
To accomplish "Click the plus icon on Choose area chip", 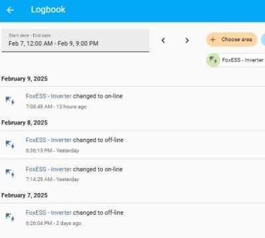I will (x=213, y=40).
